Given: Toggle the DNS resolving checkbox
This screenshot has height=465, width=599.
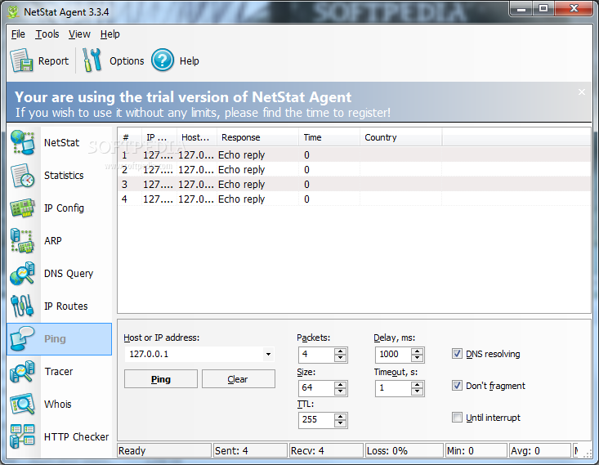Looking at the screenshot, I should click(x=457, y=354).
